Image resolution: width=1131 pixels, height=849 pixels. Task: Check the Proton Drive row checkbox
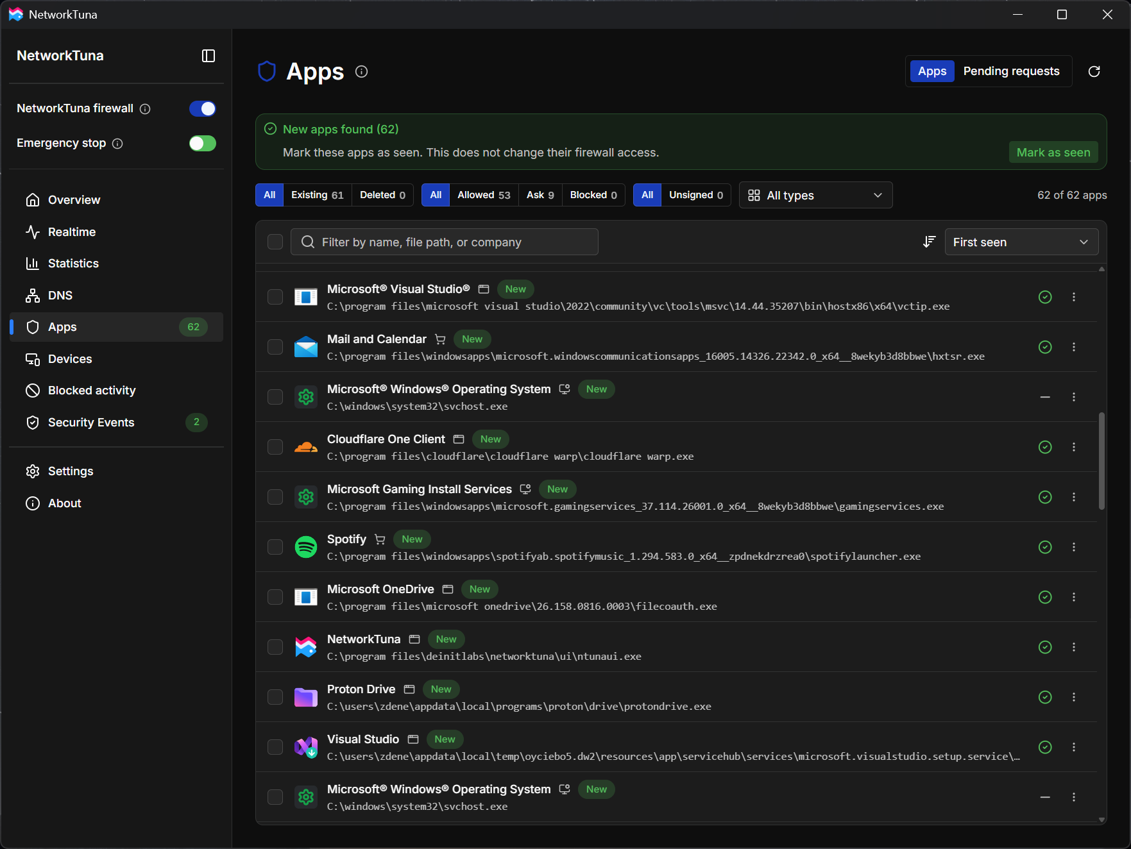275,697
